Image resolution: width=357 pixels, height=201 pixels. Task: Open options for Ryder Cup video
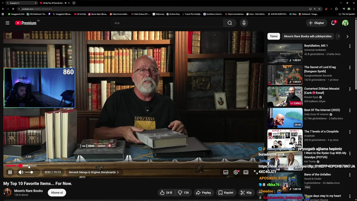[x=350, y=154]
